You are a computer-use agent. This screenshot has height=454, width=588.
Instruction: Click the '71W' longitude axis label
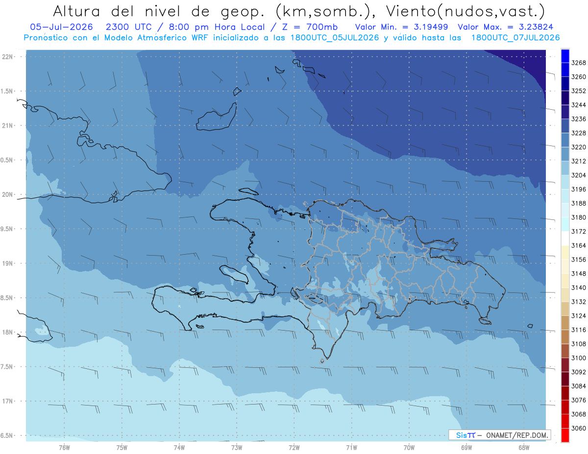[x=351, y=447]
